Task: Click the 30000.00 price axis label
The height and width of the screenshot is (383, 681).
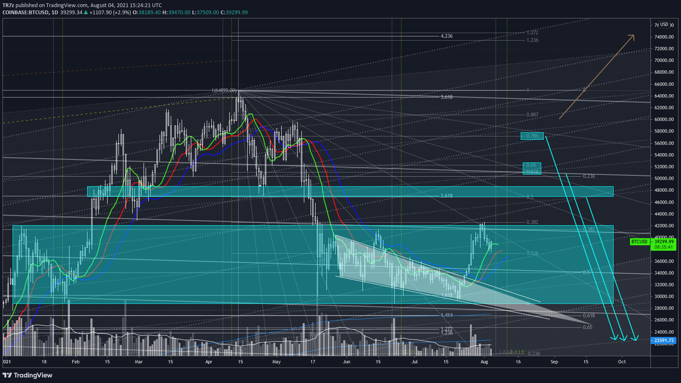Action: point(664,296)
